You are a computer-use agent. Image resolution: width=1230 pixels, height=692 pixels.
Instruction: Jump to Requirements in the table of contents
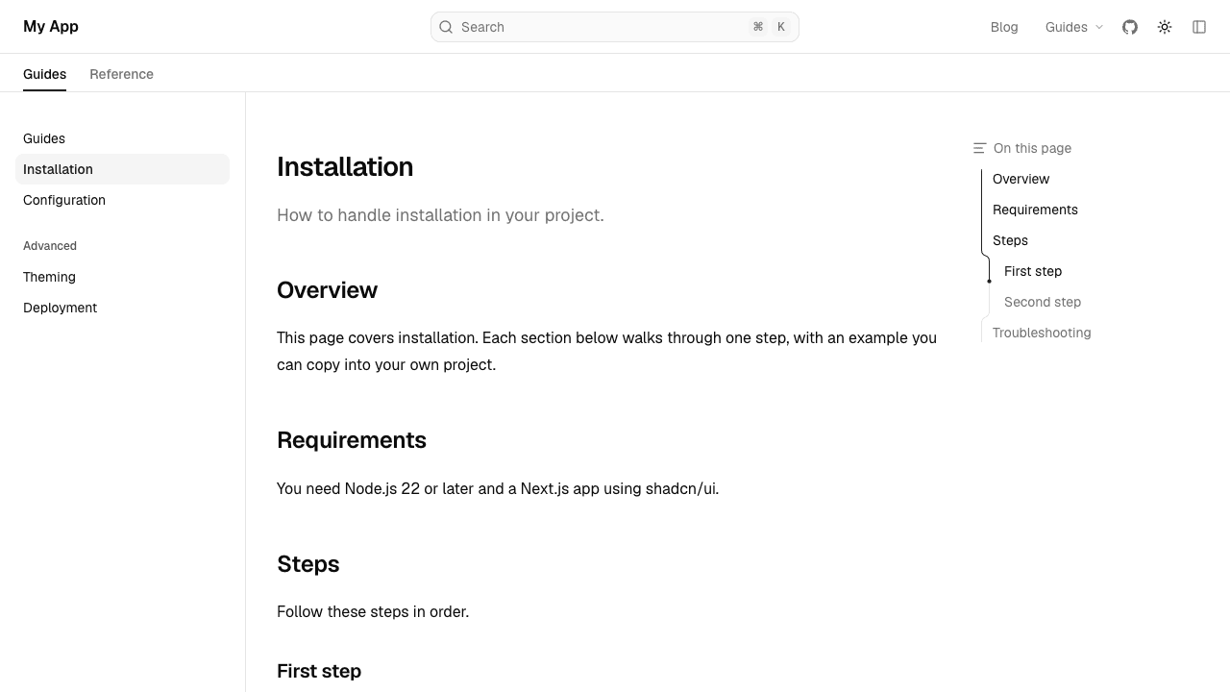[1035, 210]
